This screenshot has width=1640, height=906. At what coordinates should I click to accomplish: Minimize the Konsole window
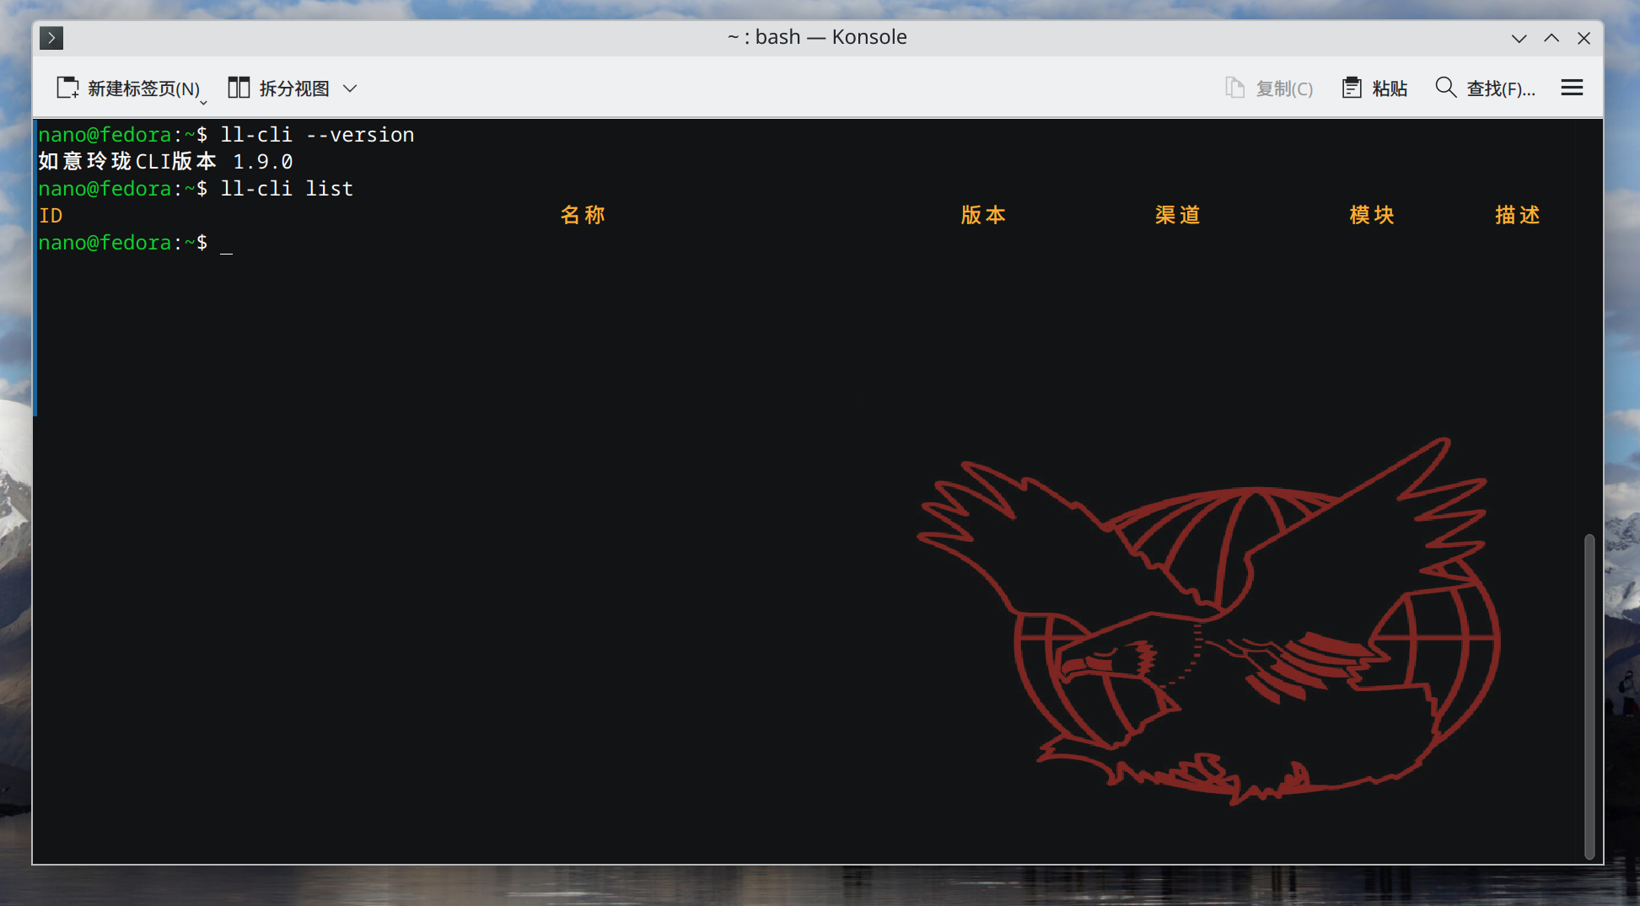pyautogui.click(x=1519, y=38)
